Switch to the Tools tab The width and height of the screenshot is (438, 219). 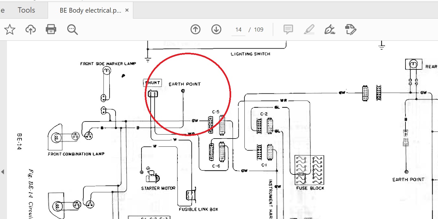(x=26, y=10)
